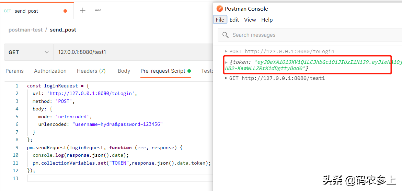Switch to the Params tab
Viewport: 402px width, 191px height.
[15, 71]
